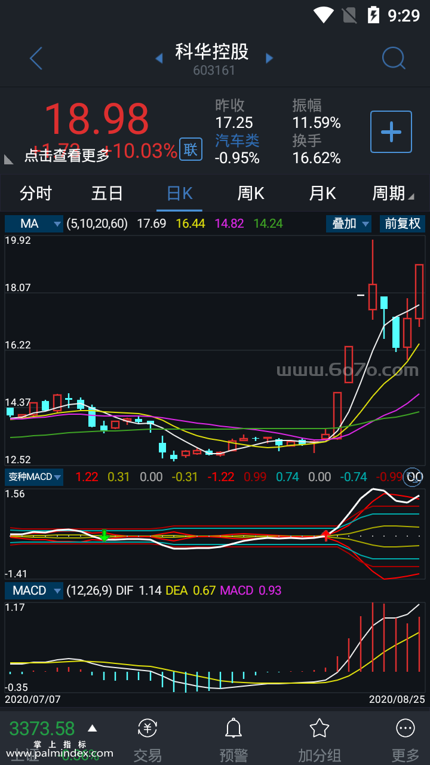Select the 周K tab
The height and width of the screenshot is (765, 430).
tap(251, 193)
